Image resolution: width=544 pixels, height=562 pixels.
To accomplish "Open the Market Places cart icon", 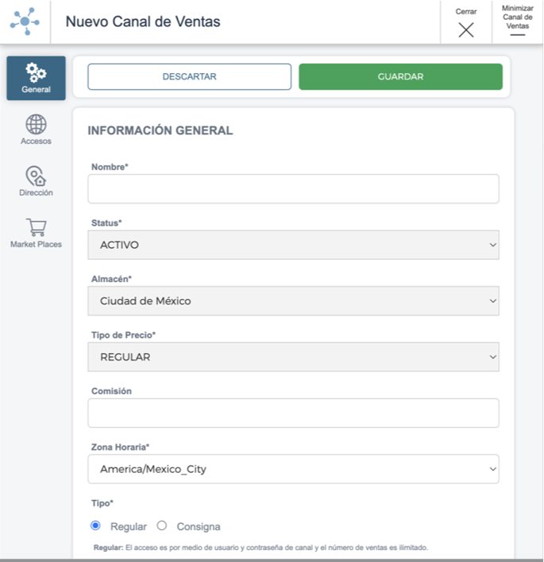I will pyautogui.click(x=36, y=227).
